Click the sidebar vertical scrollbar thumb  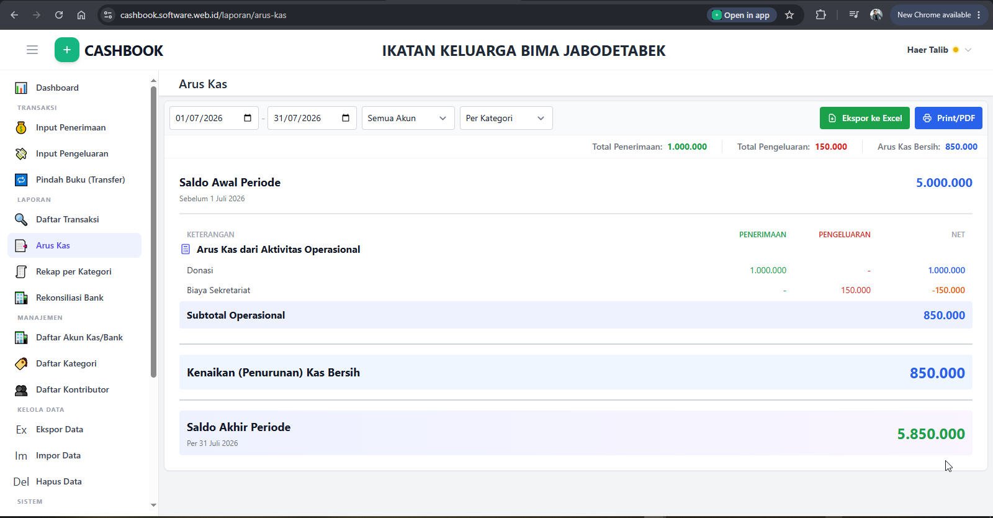(153, 232)
